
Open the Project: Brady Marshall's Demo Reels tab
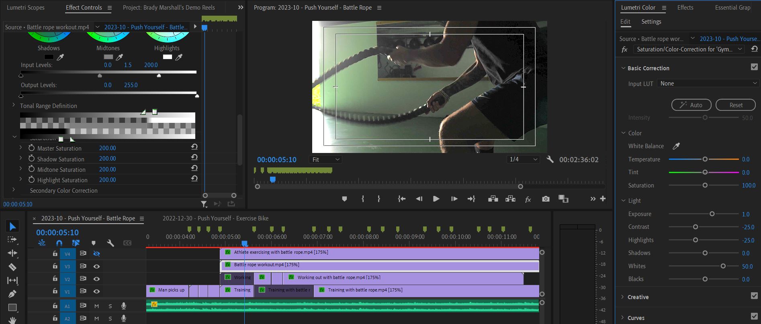coord(169,8)
